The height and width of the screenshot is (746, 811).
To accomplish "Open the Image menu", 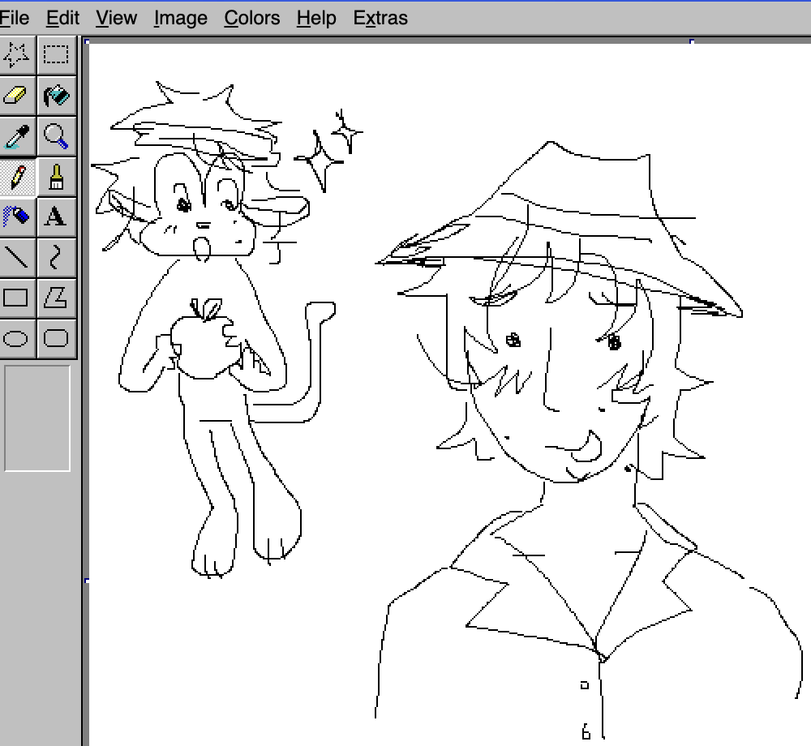I will (x=181, y=18).
